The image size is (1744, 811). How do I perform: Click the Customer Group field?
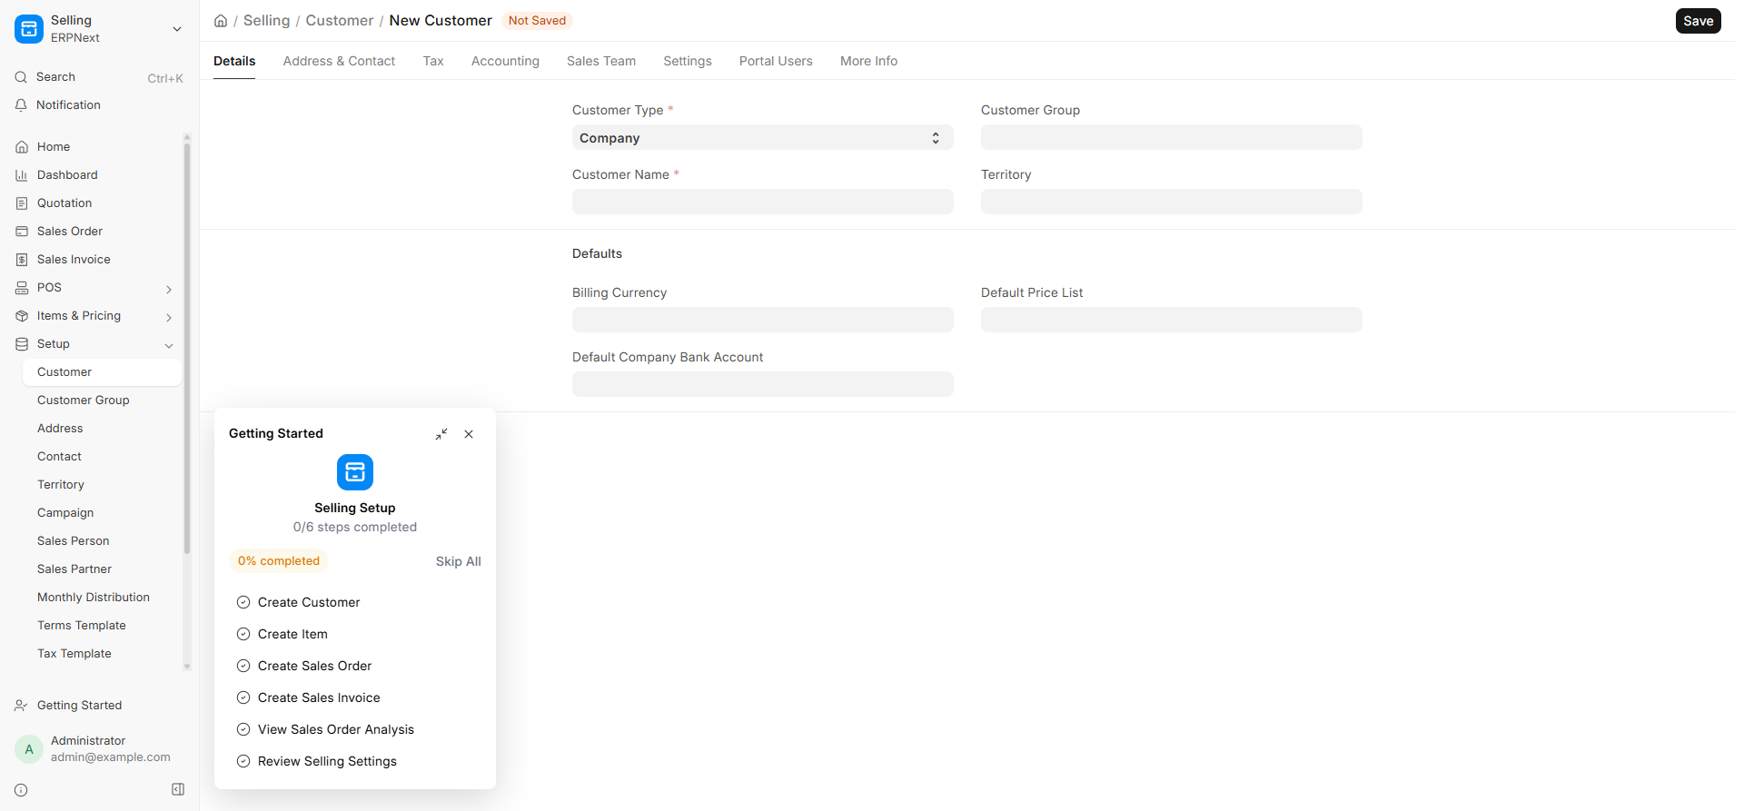pos(1172,137)
